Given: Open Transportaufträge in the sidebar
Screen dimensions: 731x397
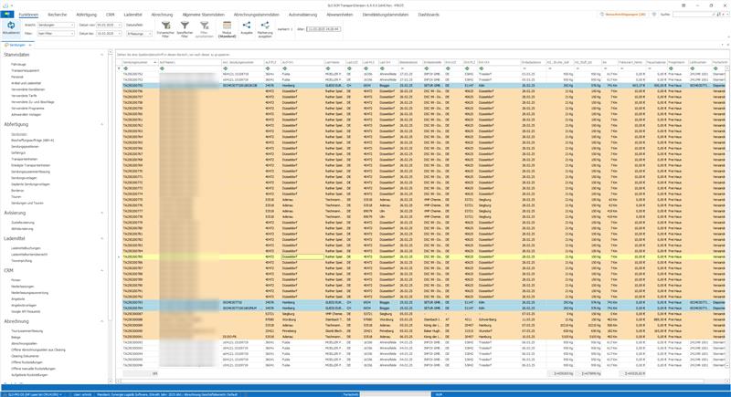Looking at the screenshot, I should point(25,159).
